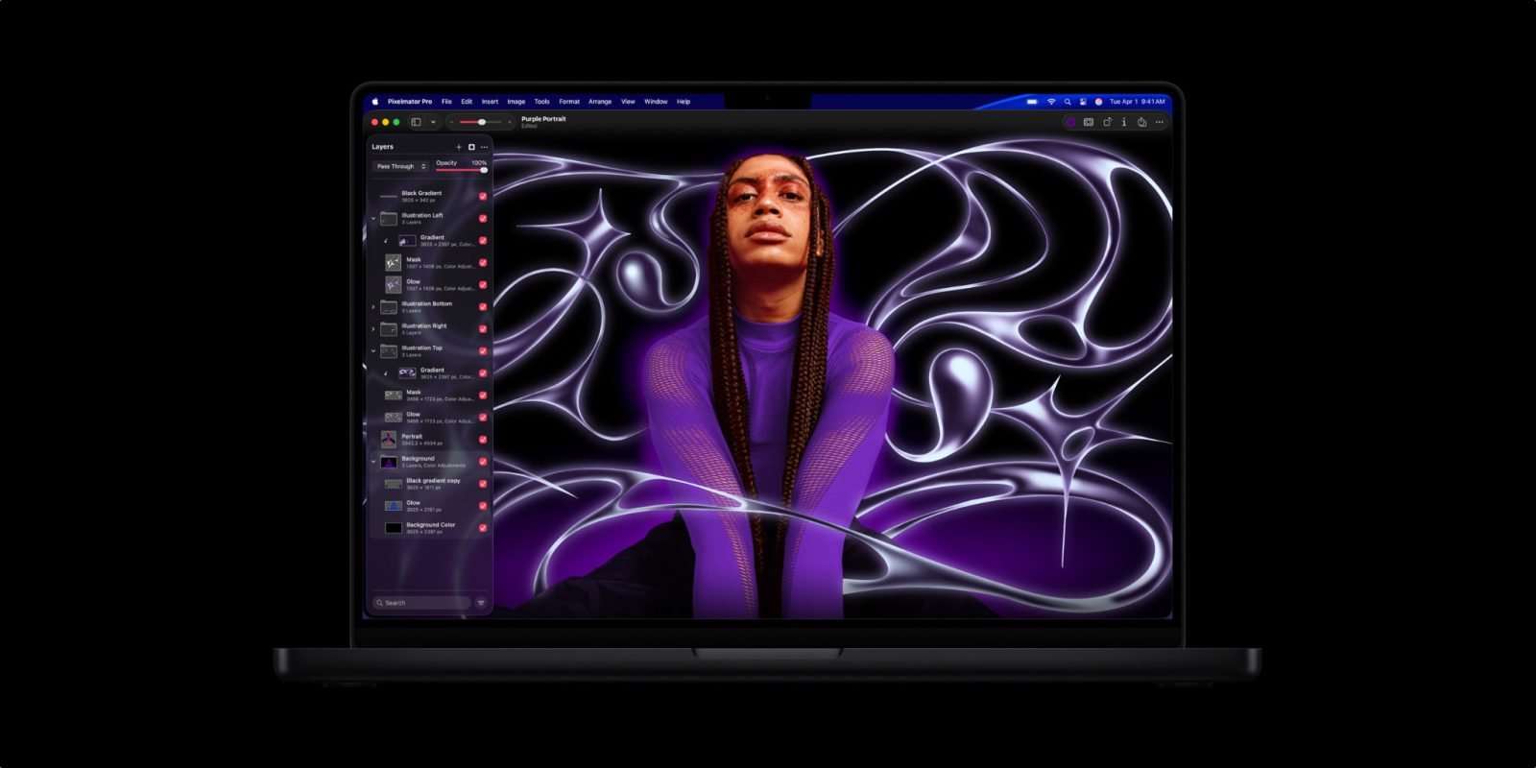Uncheck visibility of Black Gradient layer
The height and width of the screenshot is (768, 1536).
point(483,196)
